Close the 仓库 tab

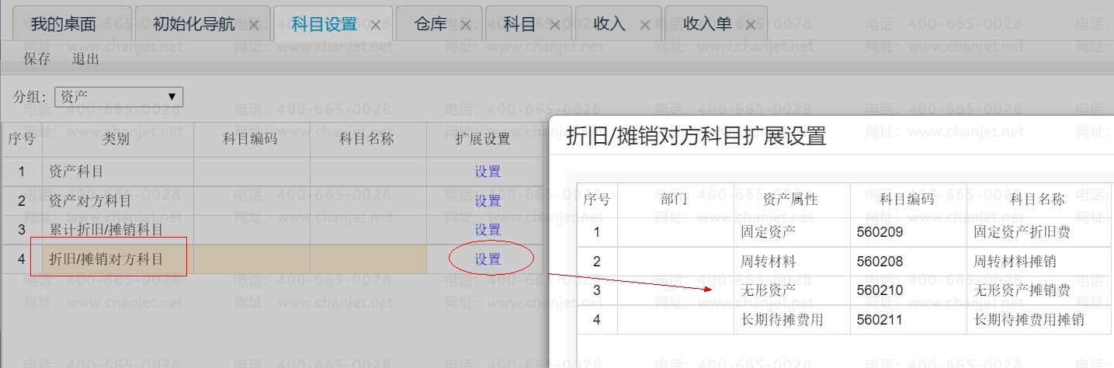(x=466, y=25)
